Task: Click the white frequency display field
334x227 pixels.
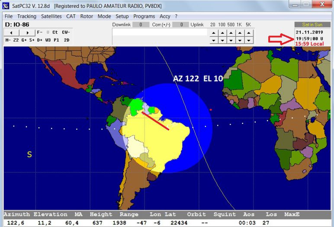Action: click(x=159, y=32)
